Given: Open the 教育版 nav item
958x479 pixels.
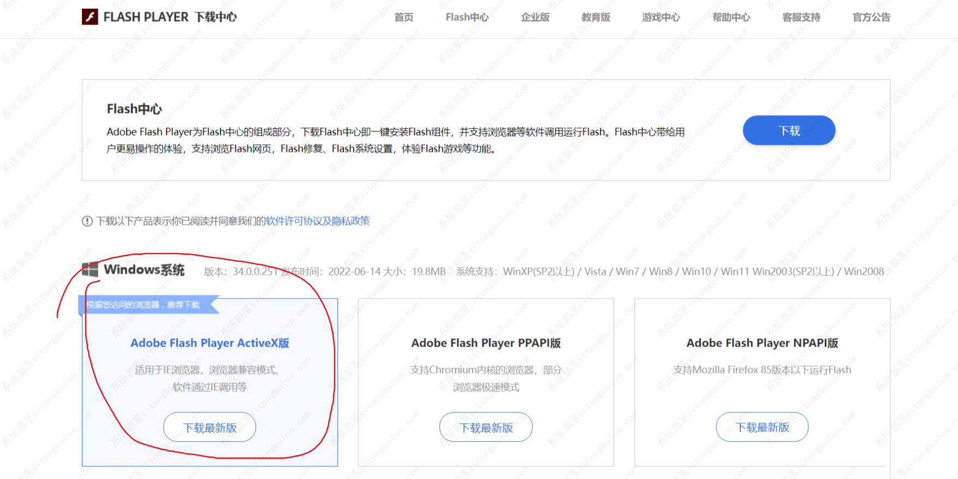Looking at the screenshot, I should click(x=596, y=17).
